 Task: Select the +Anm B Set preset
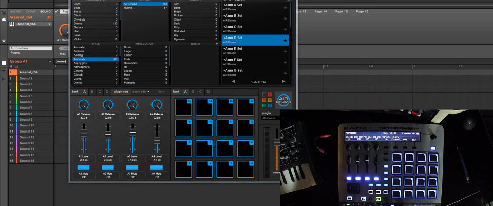255,17
